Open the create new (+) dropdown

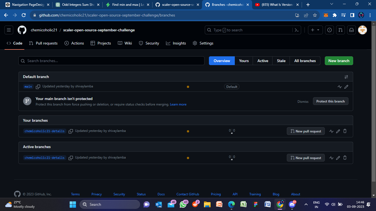(x=315, y=30)
